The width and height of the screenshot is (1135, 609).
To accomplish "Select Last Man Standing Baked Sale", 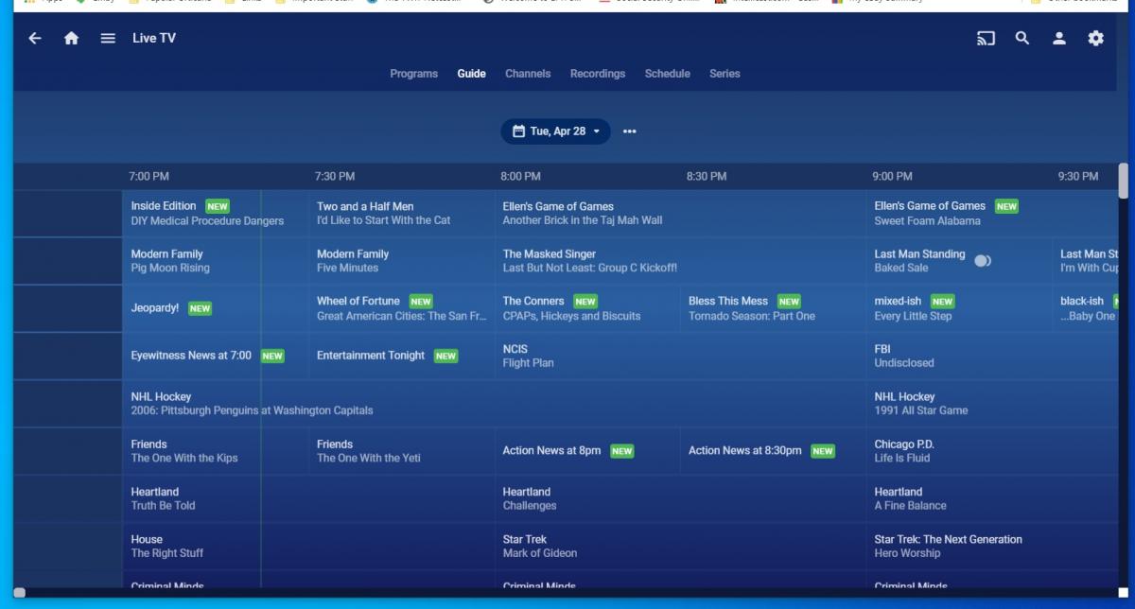I will click(x=959, y=261).
